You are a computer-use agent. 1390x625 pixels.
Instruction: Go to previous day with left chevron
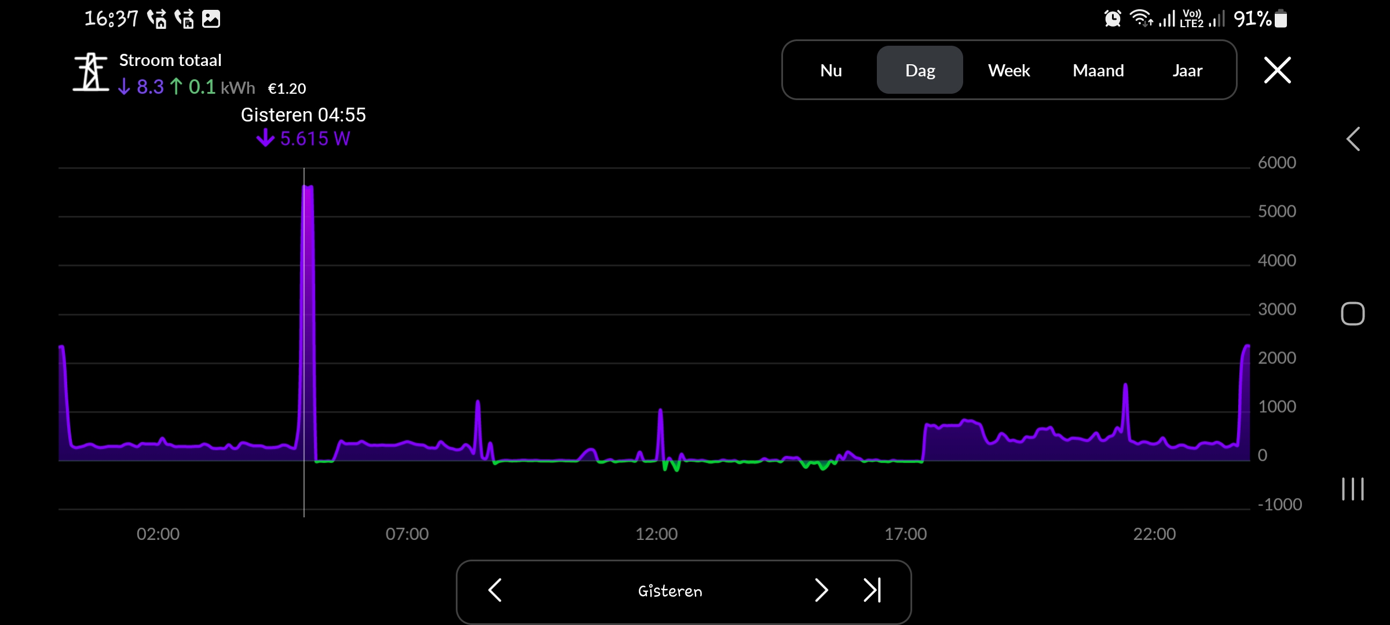(x=495, y=590)
